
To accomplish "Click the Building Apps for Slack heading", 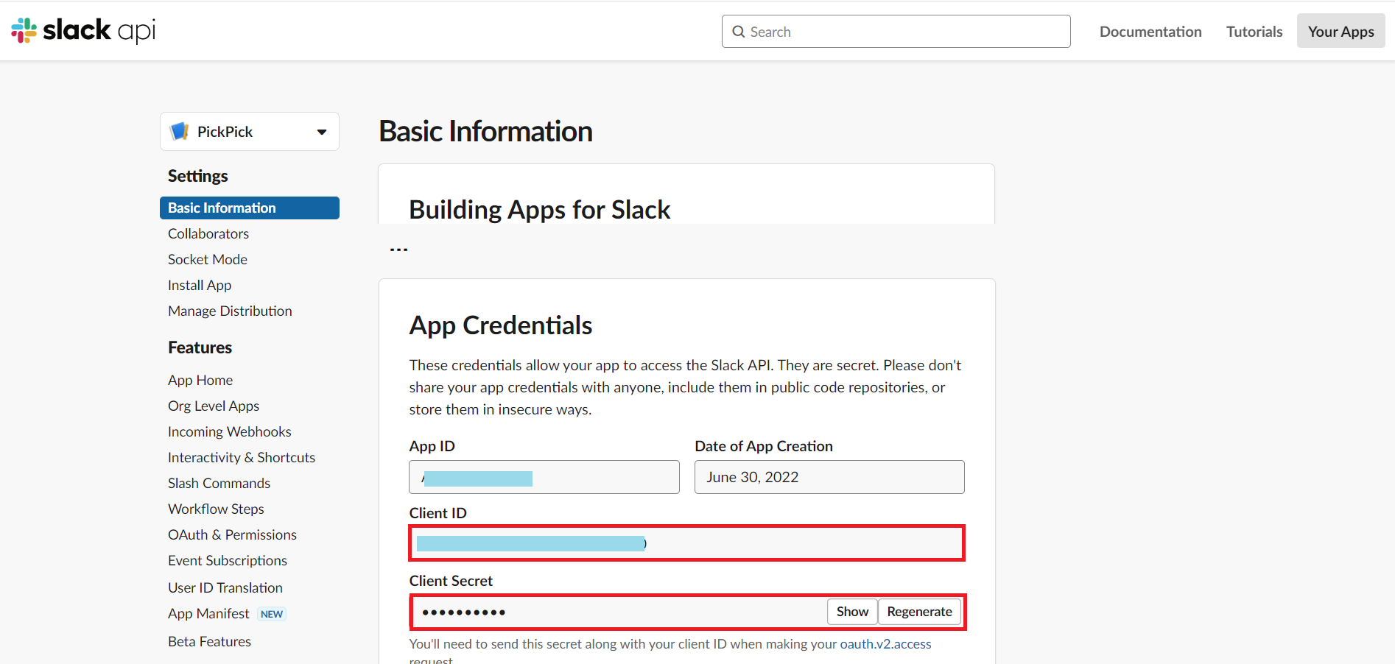I will 539,210.
